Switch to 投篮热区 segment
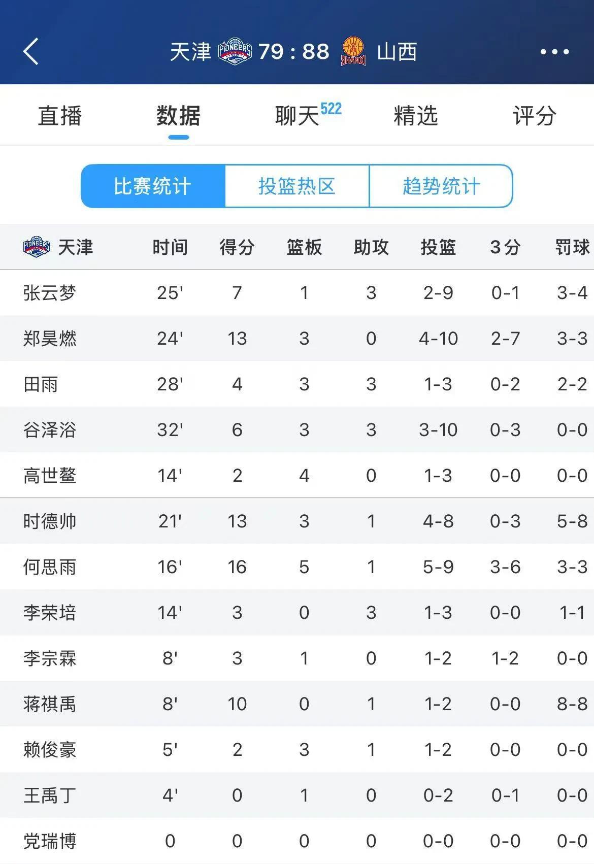The image size is (594, 864). point(297,186)
